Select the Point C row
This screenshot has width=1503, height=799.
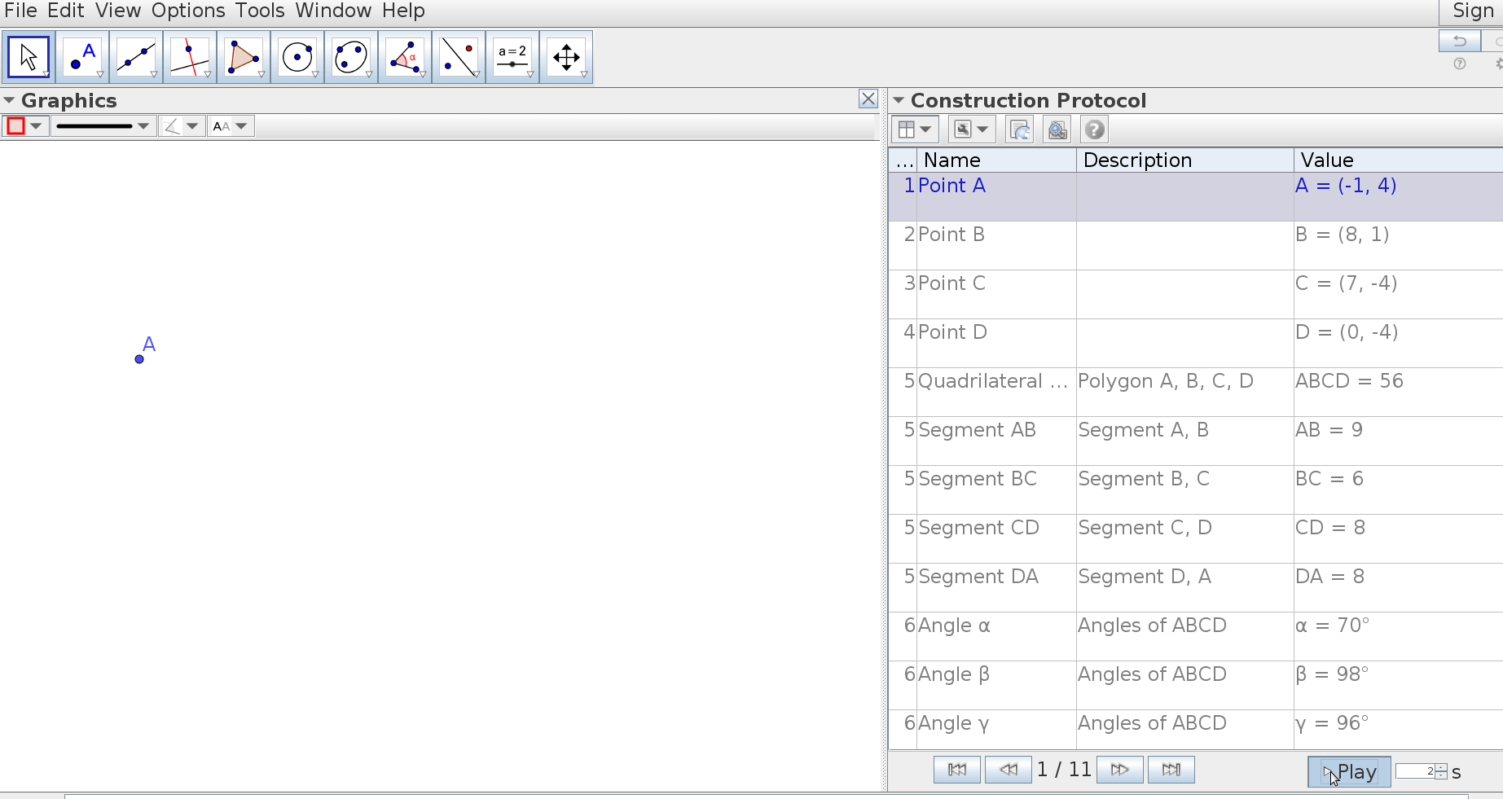[x=1196, y=294]
